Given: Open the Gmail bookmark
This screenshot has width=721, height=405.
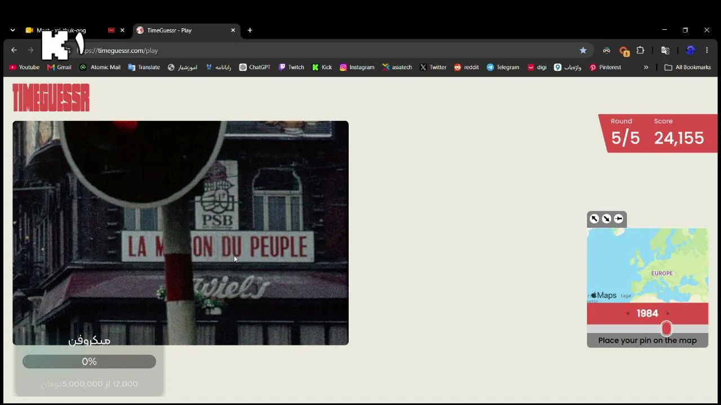Looking at the screenshot, I should point(59,67).
